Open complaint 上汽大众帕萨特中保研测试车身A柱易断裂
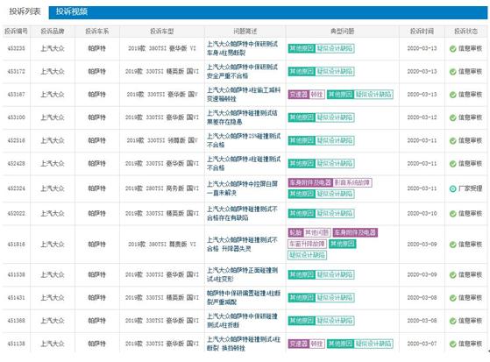Image resolution: width=490 pixels, height=362 pixels. [x=242, y=48]
